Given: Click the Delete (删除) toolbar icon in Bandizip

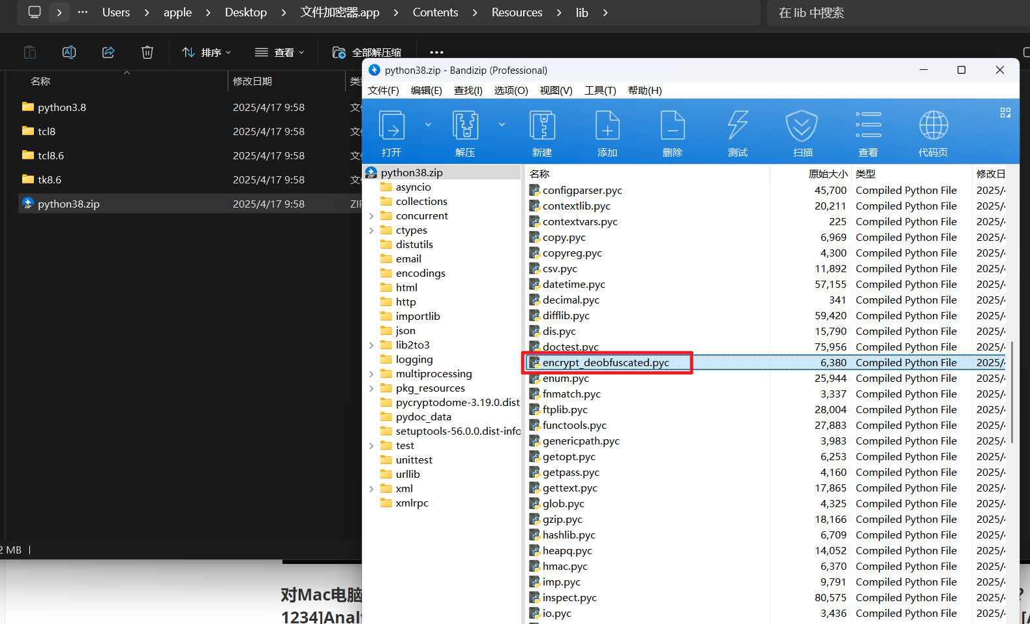Looking at the screenshot, I should (673, 125).
